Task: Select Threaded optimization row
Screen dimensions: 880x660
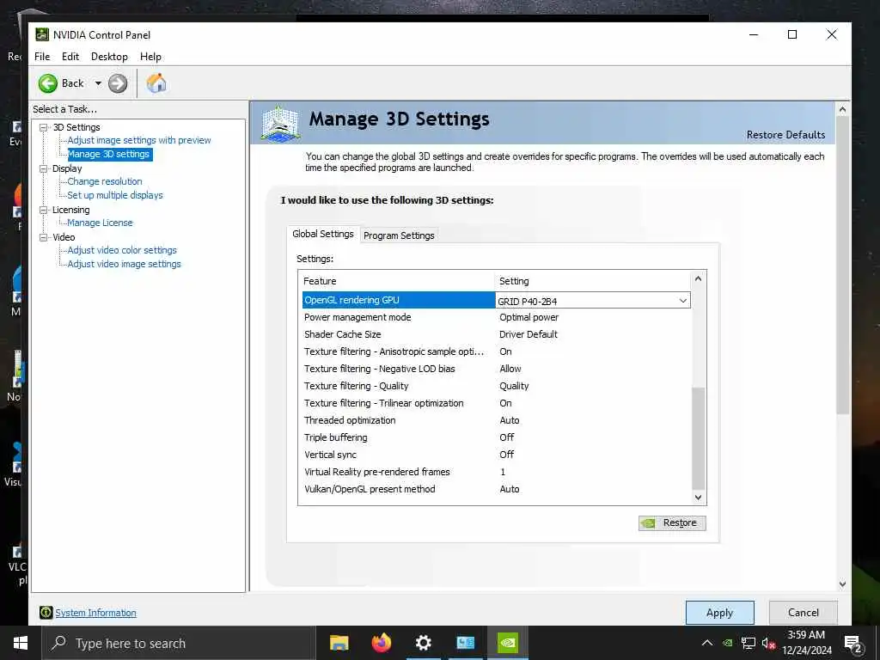Action: [x=497, y=420]
